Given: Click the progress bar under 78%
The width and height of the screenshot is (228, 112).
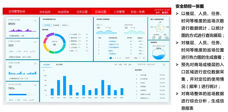Looking at the screenshot, I should [x=23, y=95].
